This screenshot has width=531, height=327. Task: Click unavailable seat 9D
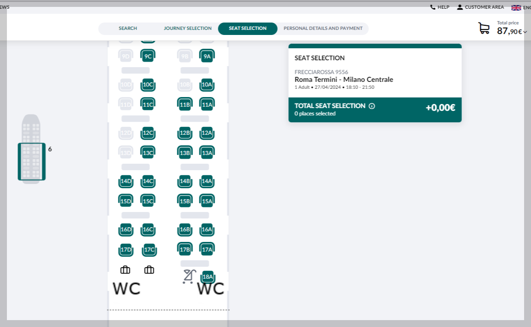[126, 56]
